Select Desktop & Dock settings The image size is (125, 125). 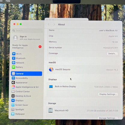(x=26, y=96)
